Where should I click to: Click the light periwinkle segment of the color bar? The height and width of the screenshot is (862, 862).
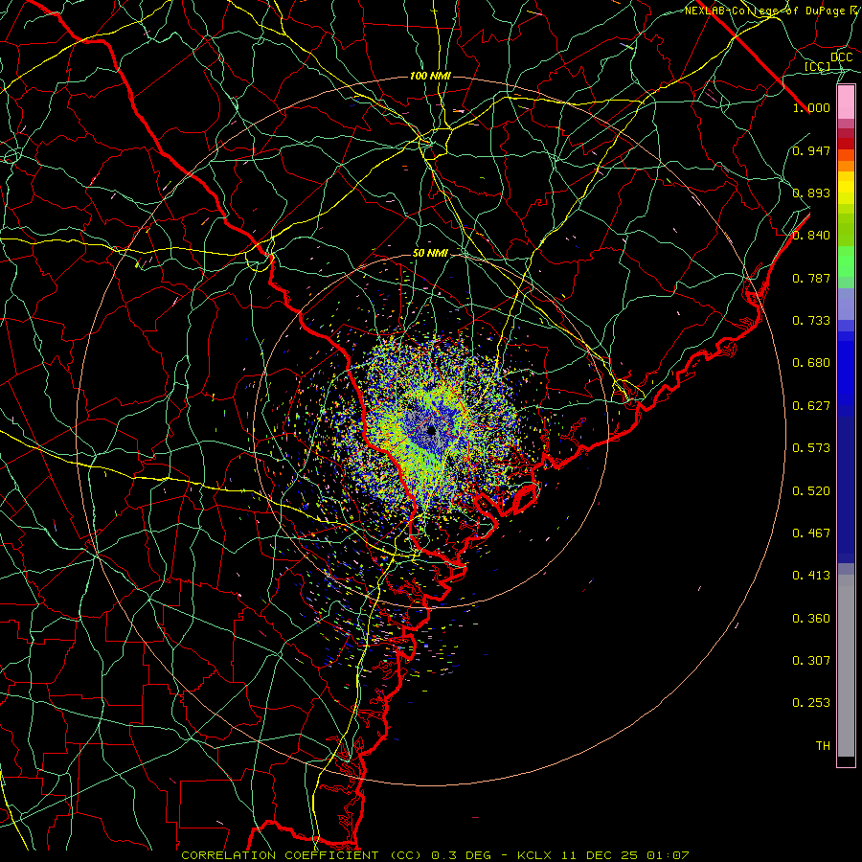[x=846, y=304]
